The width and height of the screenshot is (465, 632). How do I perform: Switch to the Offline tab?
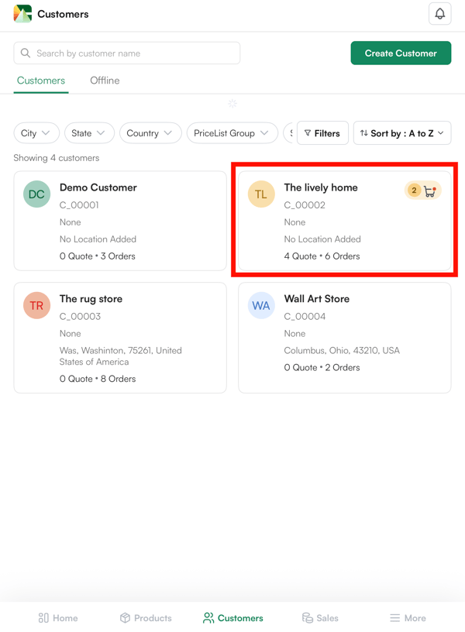click(x=105, y=81)
